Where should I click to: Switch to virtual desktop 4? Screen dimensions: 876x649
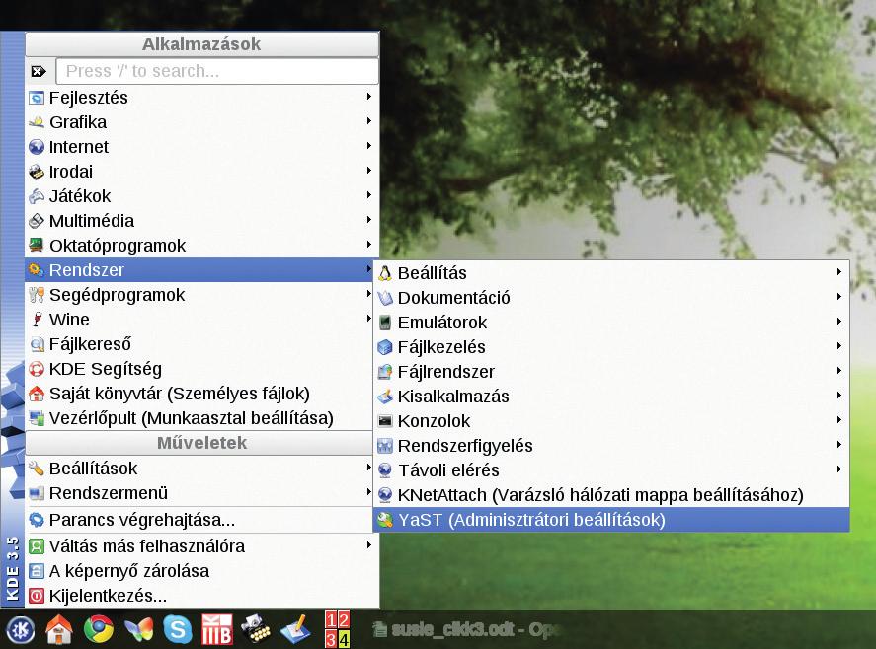tap(344, 638)
